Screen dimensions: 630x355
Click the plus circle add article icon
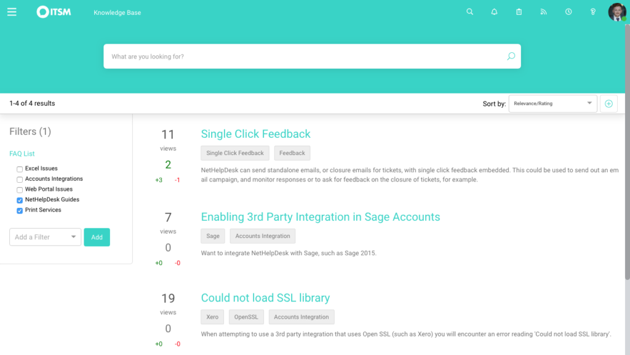[x=608, y=103]
